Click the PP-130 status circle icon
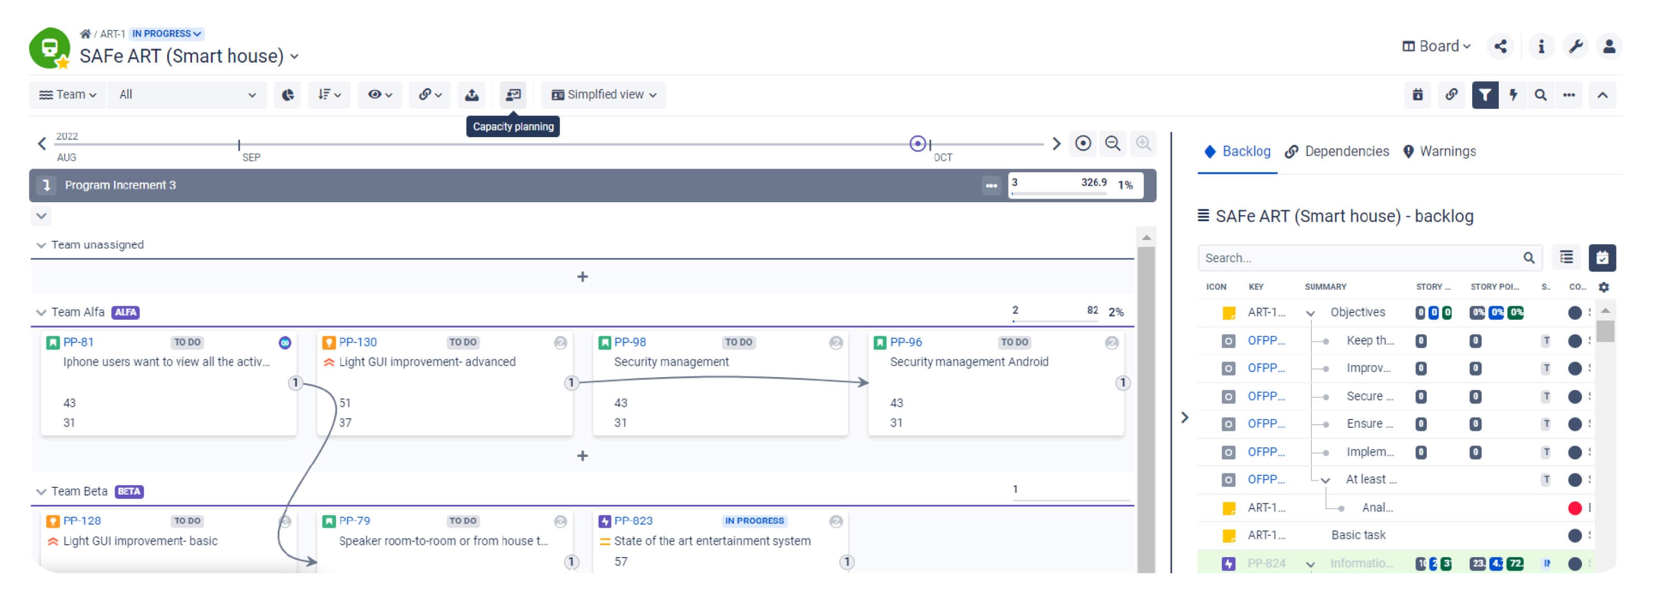This screenshot has width=1656, height=598. pos(560,343)
